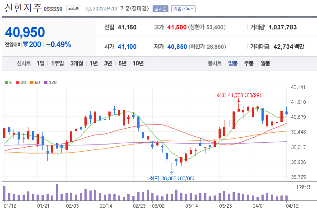The height and width of the screenshot is (214, 317).
Task: Click the 저가 value 40,850
Action: tap(177, 47)
